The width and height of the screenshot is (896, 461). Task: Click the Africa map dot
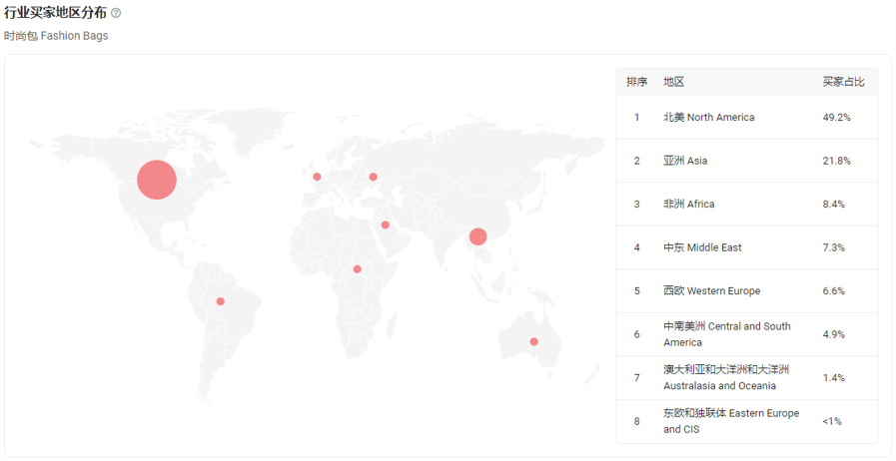pyautogui.click(x=358, y=269)
